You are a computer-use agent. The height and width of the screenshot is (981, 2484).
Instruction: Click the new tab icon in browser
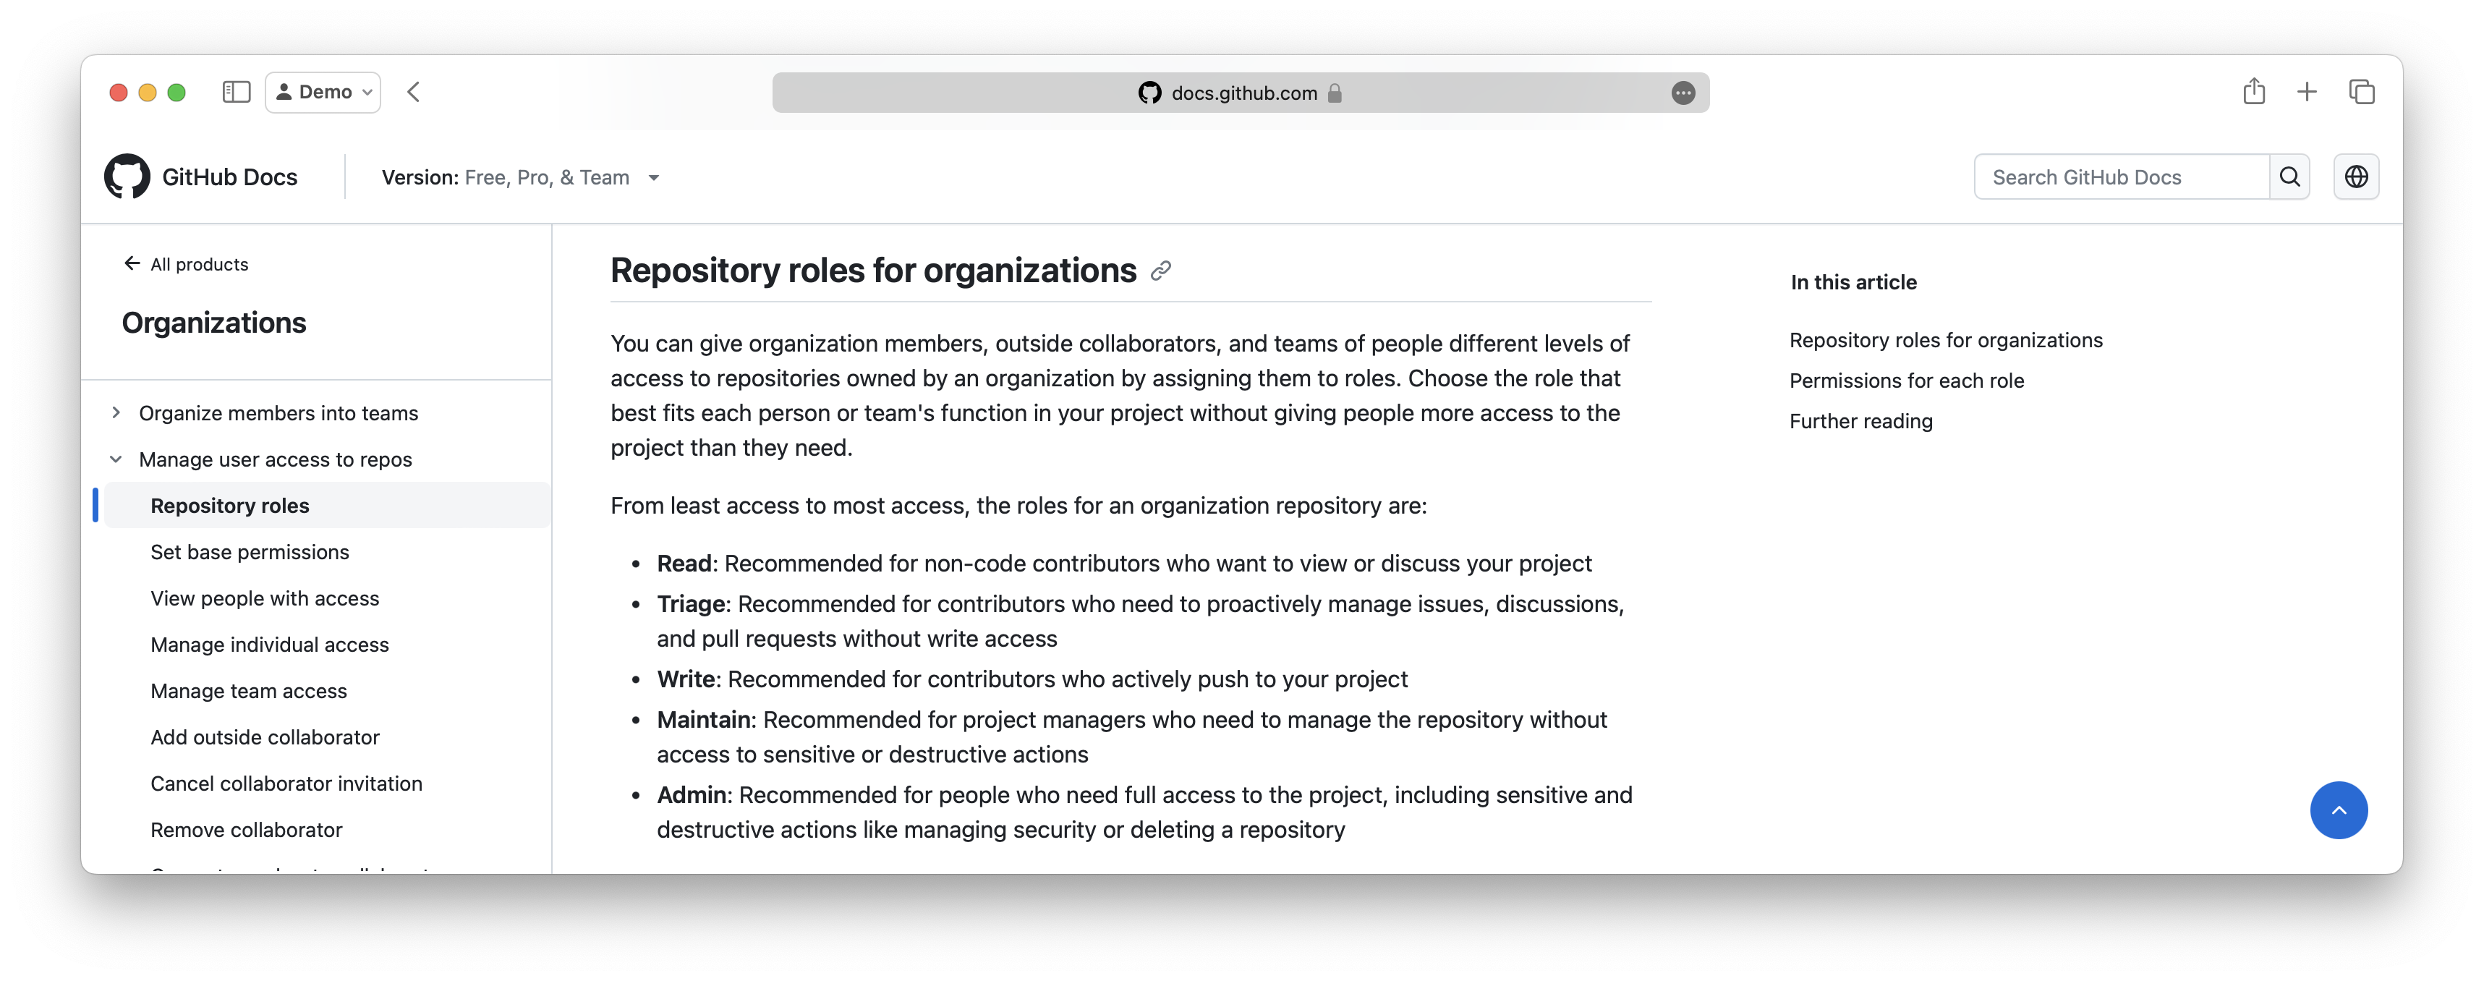click(2307, 92)
